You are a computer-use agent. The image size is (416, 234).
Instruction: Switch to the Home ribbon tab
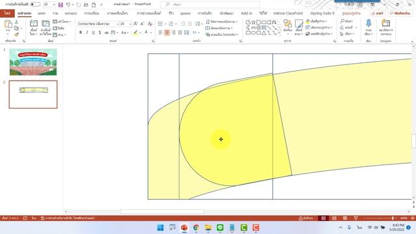point(25,13)
